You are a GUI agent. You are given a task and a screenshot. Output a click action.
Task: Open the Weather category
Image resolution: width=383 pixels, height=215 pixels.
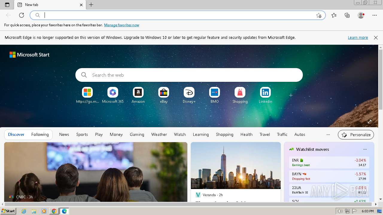point(159,135)
